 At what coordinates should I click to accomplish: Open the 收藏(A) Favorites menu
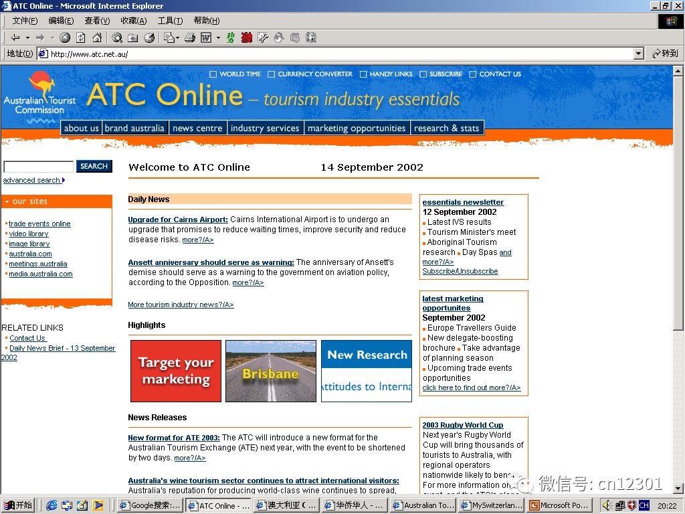tap(133, 21)
